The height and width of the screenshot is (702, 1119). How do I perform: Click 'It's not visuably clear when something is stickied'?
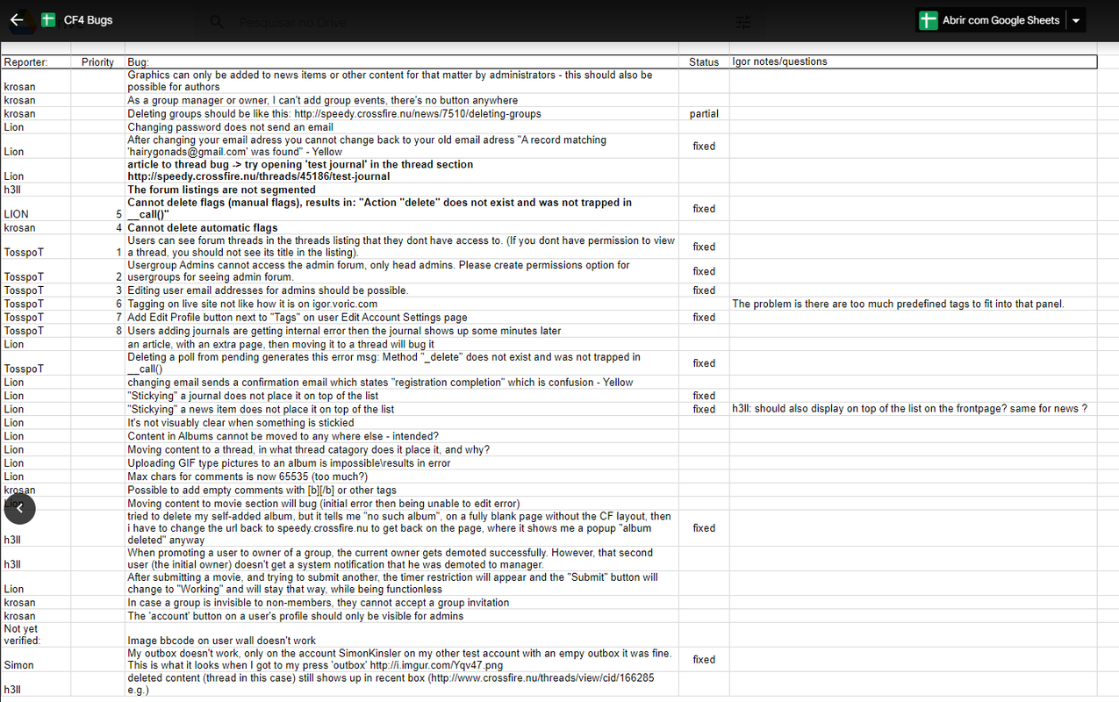point(402,423)
